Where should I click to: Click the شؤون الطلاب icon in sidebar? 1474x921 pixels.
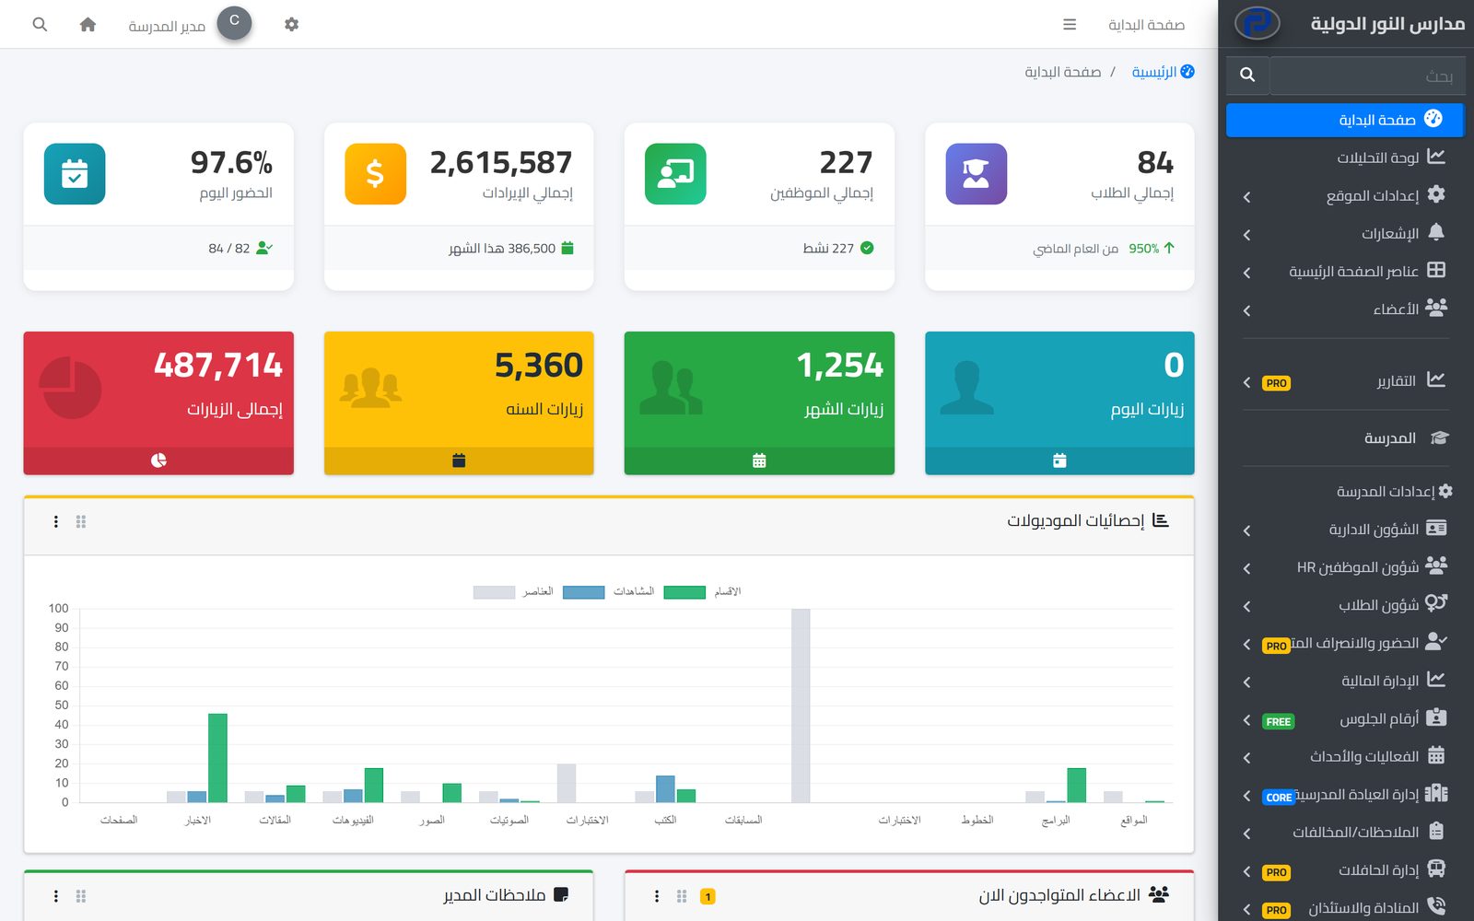point(1436,603)
